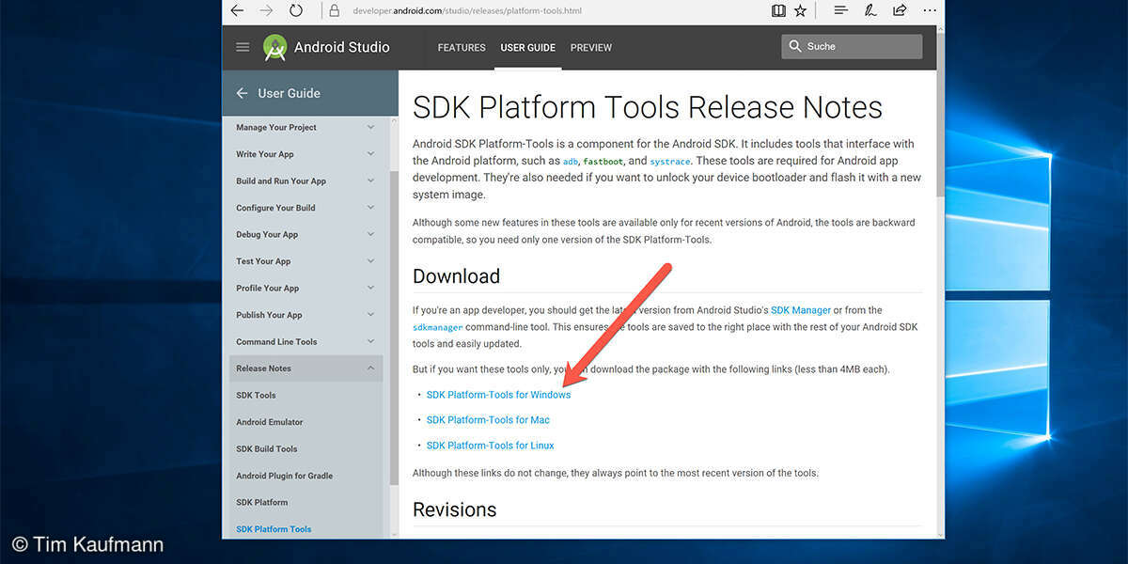
Task: Show site info via the lock icon
Action: (x=334, y=11)
